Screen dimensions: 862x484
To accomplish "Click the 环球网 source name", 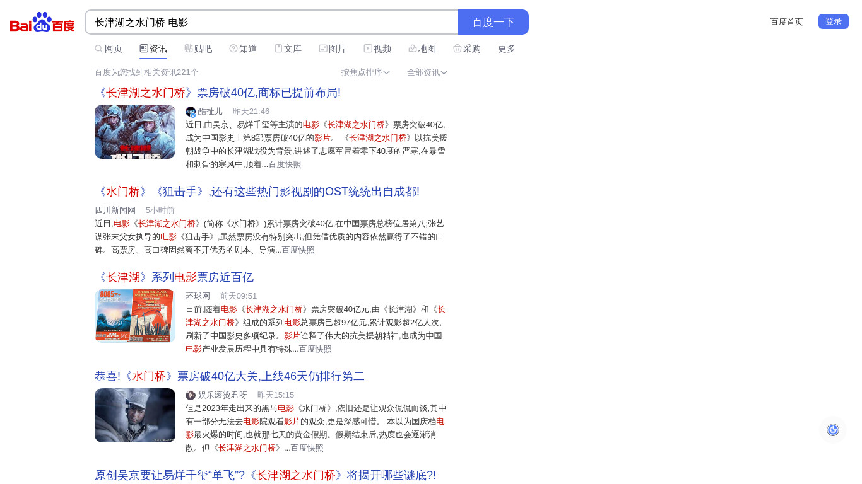I will tap(198, 296).
